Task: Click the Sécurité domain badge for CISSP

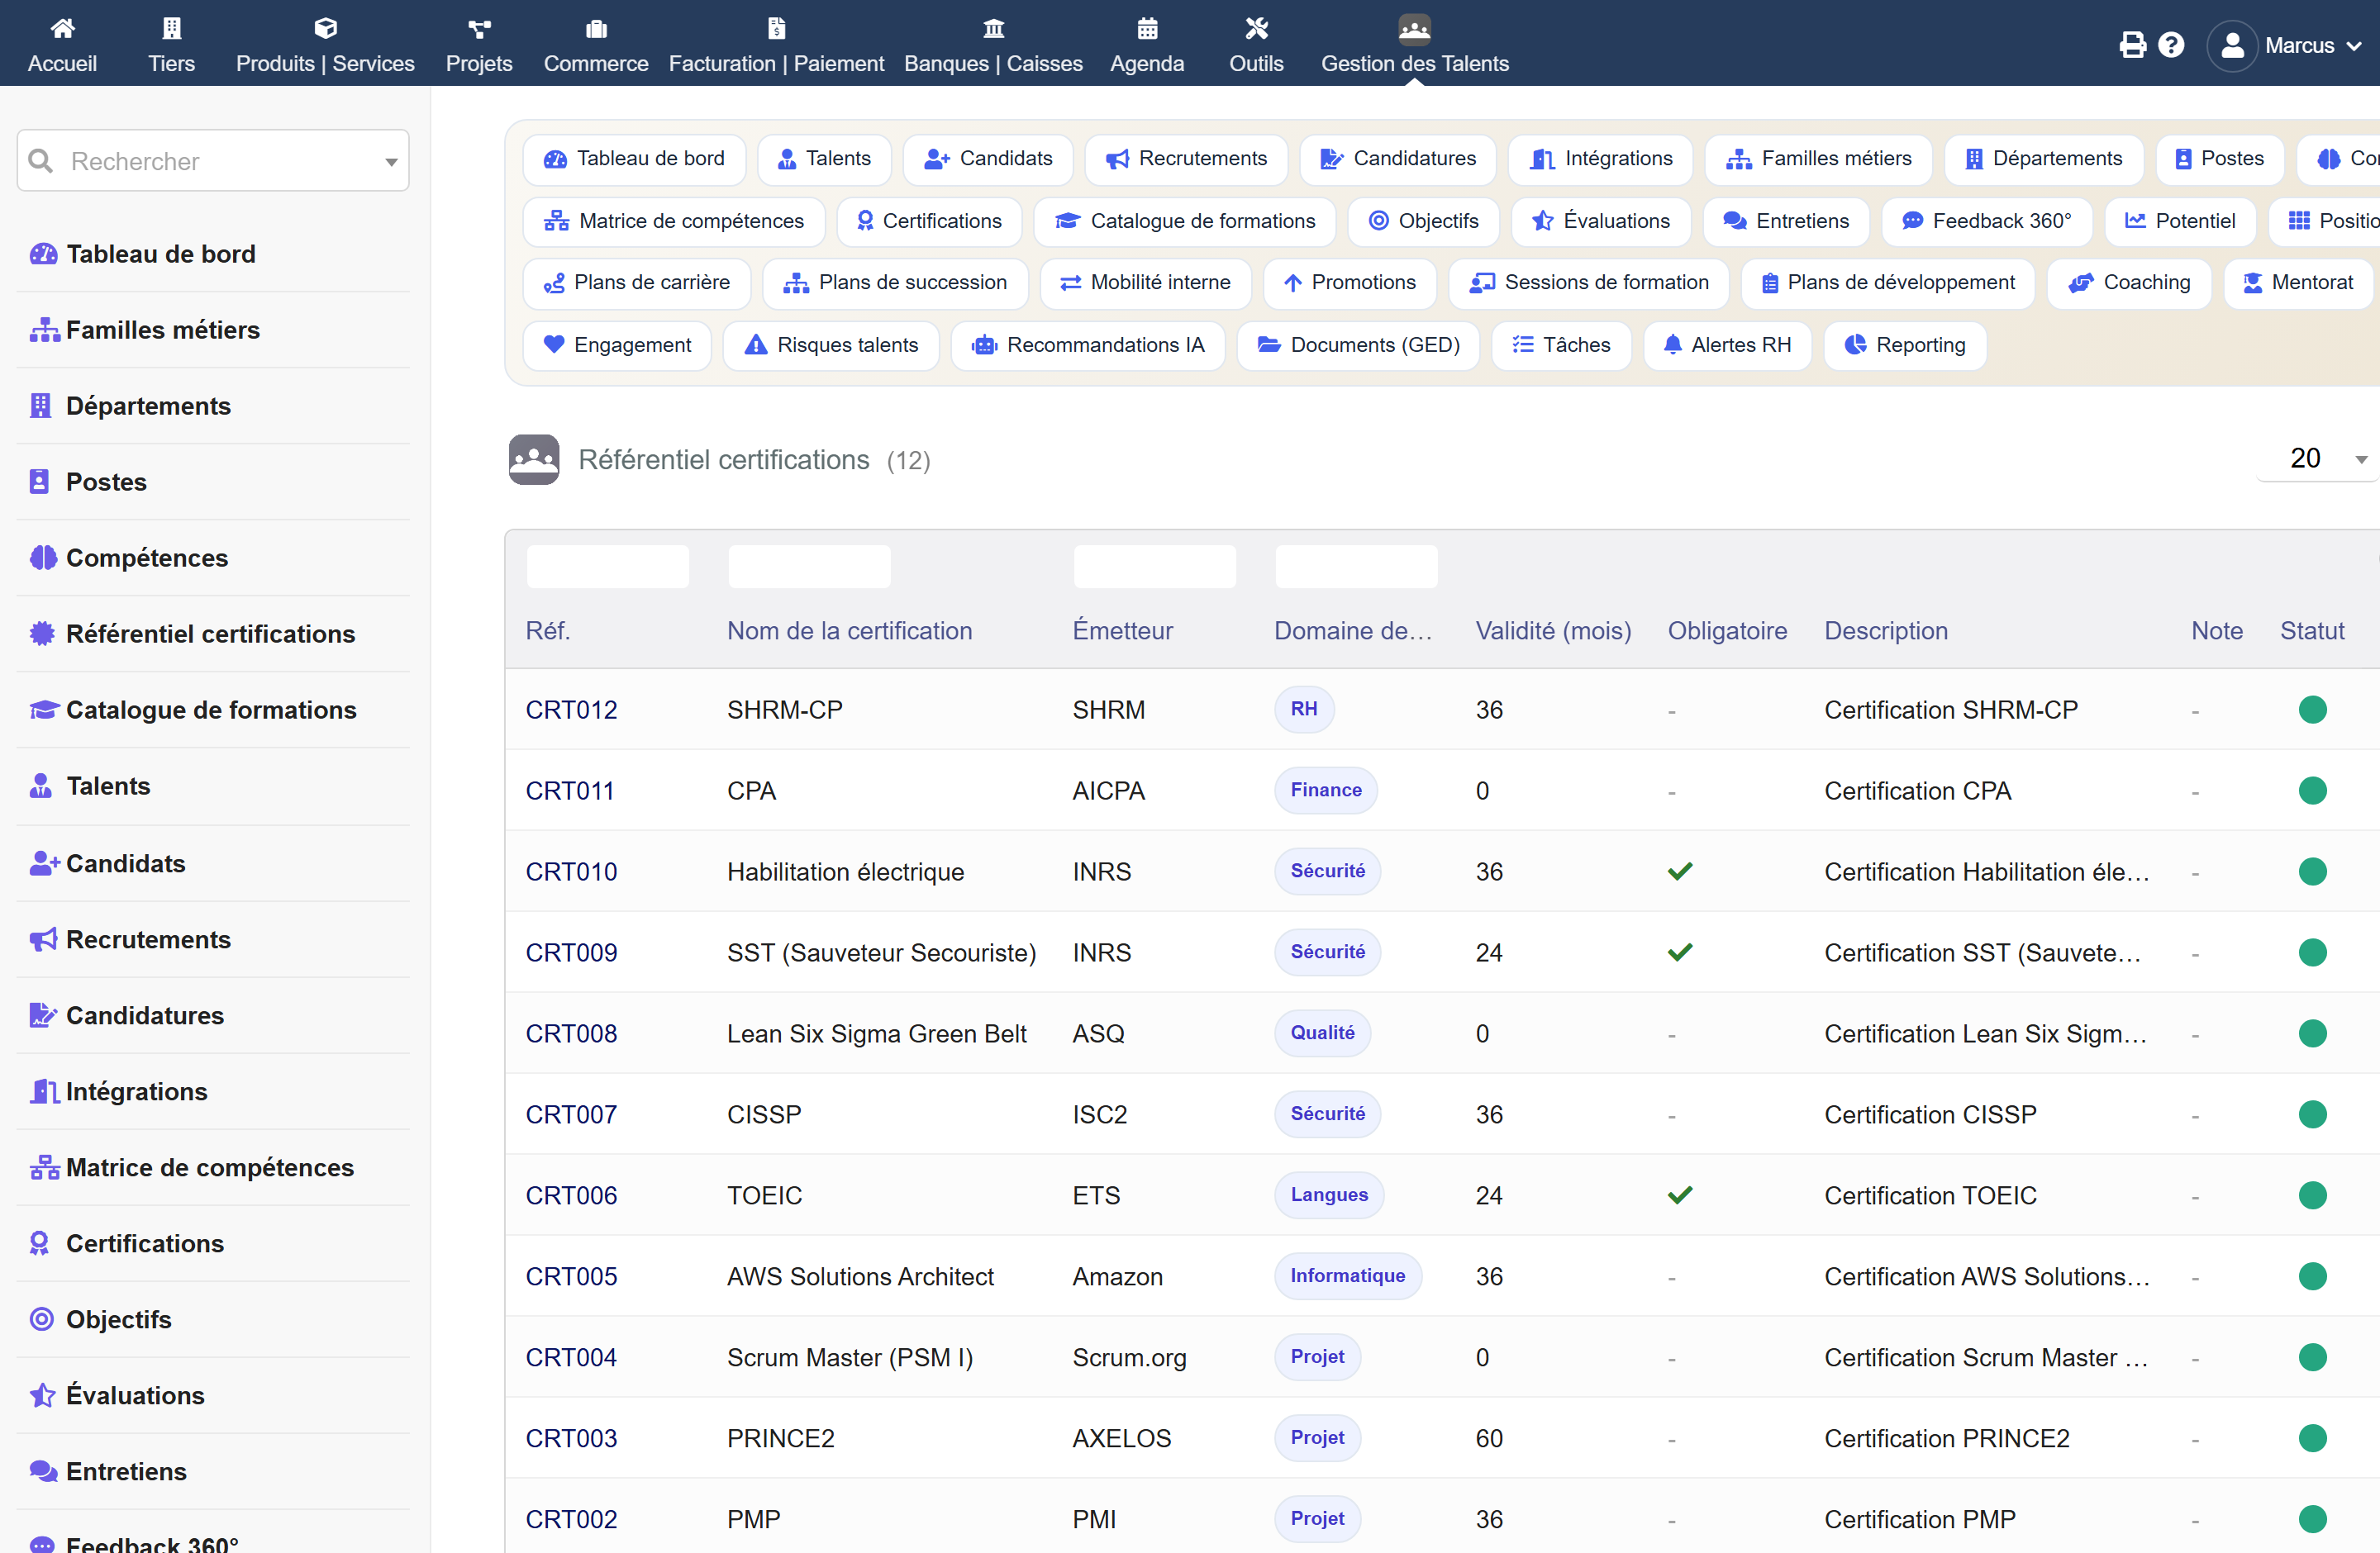Action: (1327, 1114)
